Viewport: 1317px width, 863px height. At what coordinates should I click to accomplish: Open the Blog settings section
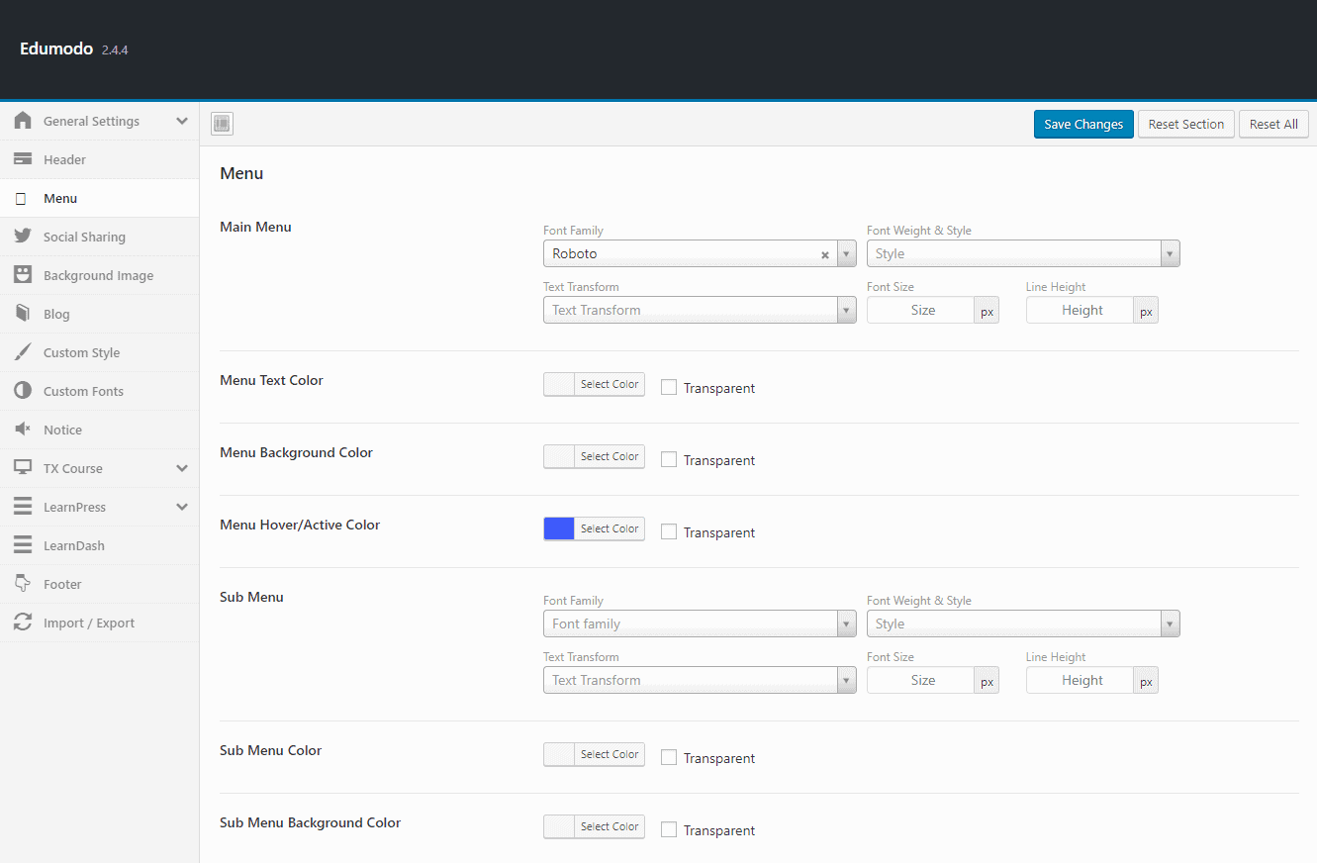(56, 314)
